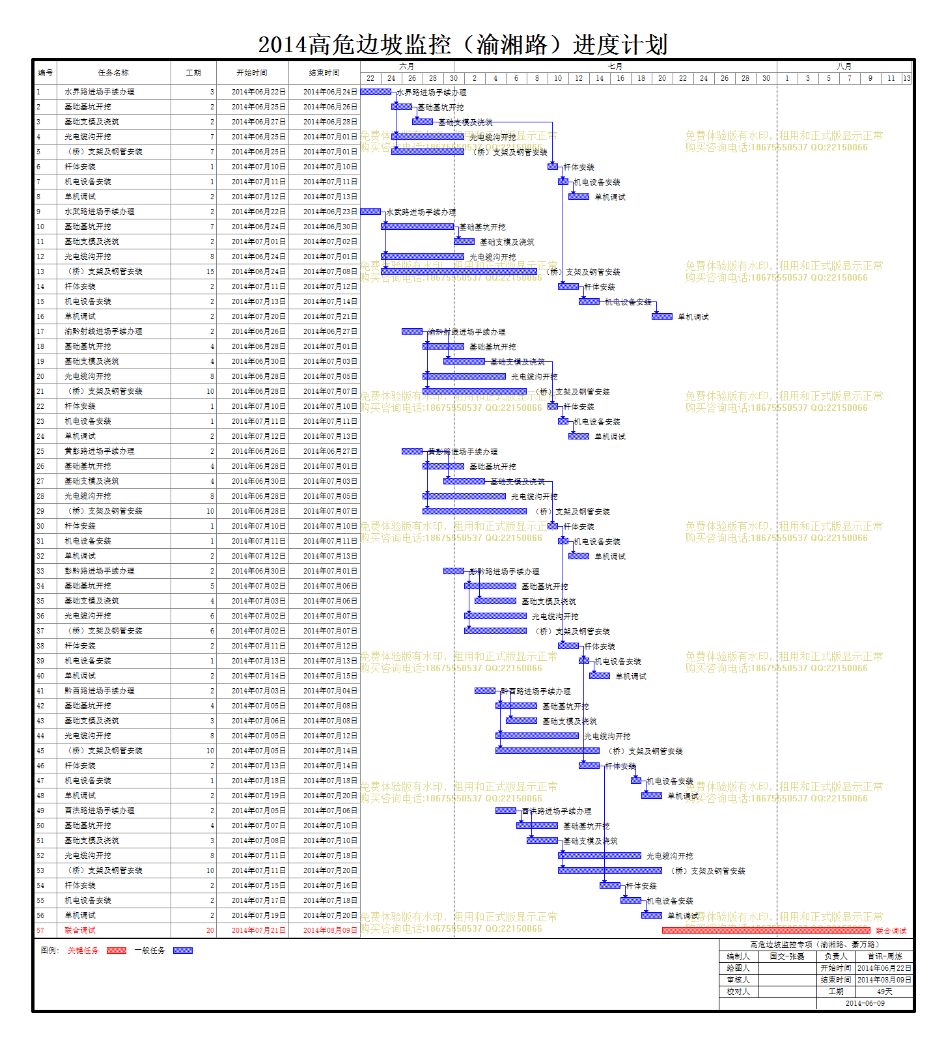Viewport: 946px width, 1043px height.
Task: Select 水武路进场手续办理 in the task name column
Action: (x=100, y=212)
